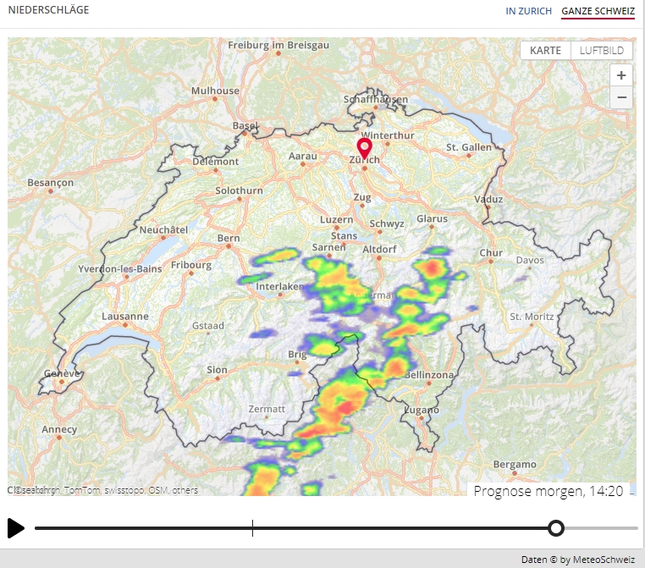Click the Neuchâtel city label
The height and width of the screenshot is (568, 645).
(163, 229)
